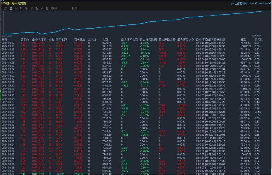The height and width of the screenshot is (175, 272).
Task: Click the 最大浮盈金额 column header
Action: 167,40
